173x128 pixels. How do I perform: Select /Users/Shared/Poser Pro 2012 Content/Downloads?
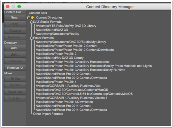(72, 78)
